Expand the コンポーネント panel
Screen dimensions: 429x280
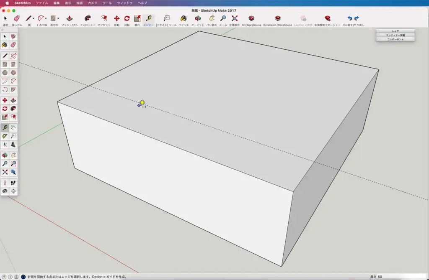[x=395, y=39]
